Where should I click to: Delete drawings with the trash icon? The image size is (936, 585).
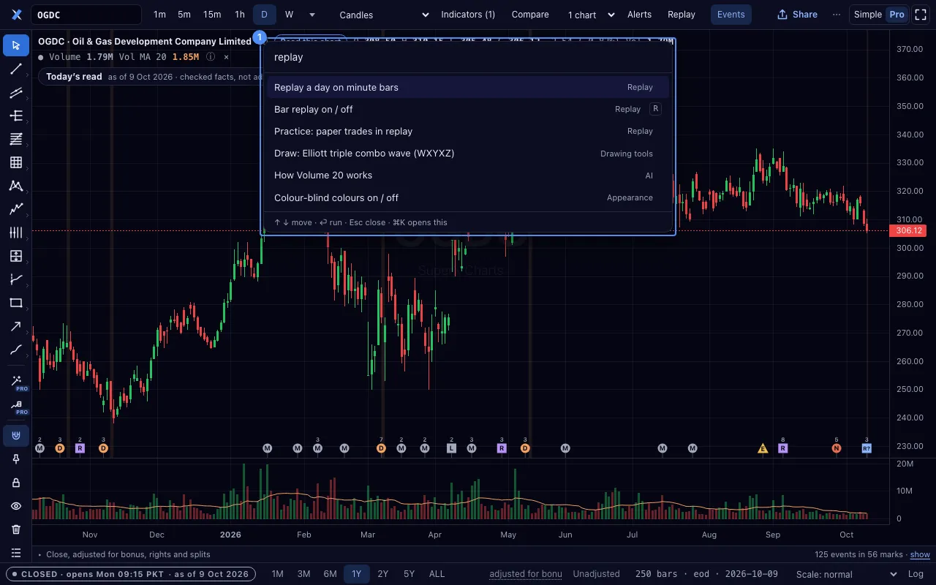pos(16,529)
